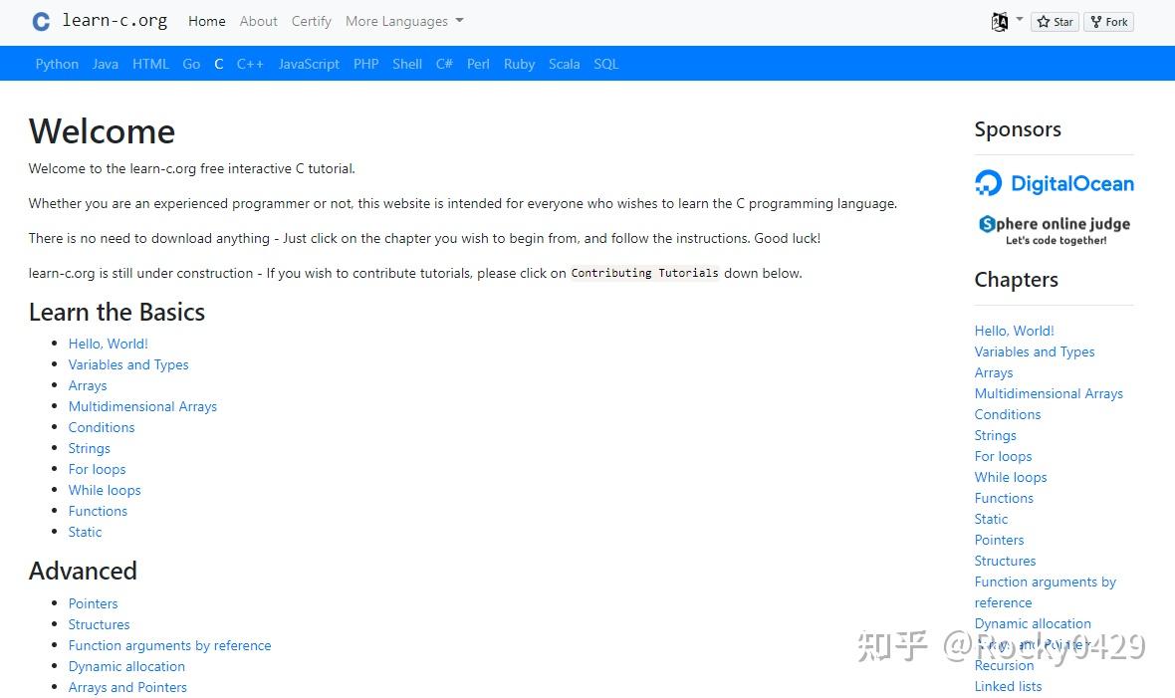This screenshot has width=1175, height=698.
Task: Click the About menu item
Action: tap(258, 21)
